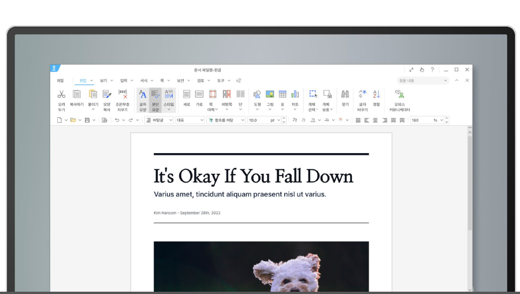520x294 pixels.
Task: Open the View (보기) menu
Action: 103,80
